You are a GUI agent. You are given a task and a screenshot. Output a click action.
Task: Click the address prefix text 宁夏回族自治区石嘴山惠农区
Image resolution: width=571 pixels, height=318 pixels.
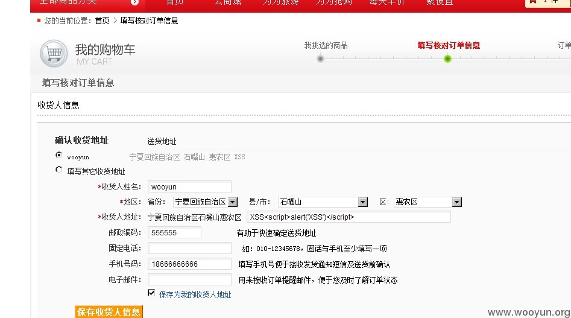(x=195, y=217)
